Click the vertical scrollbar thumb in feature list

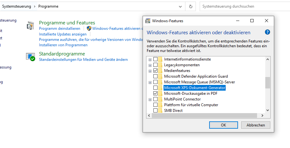coord(267,83)
